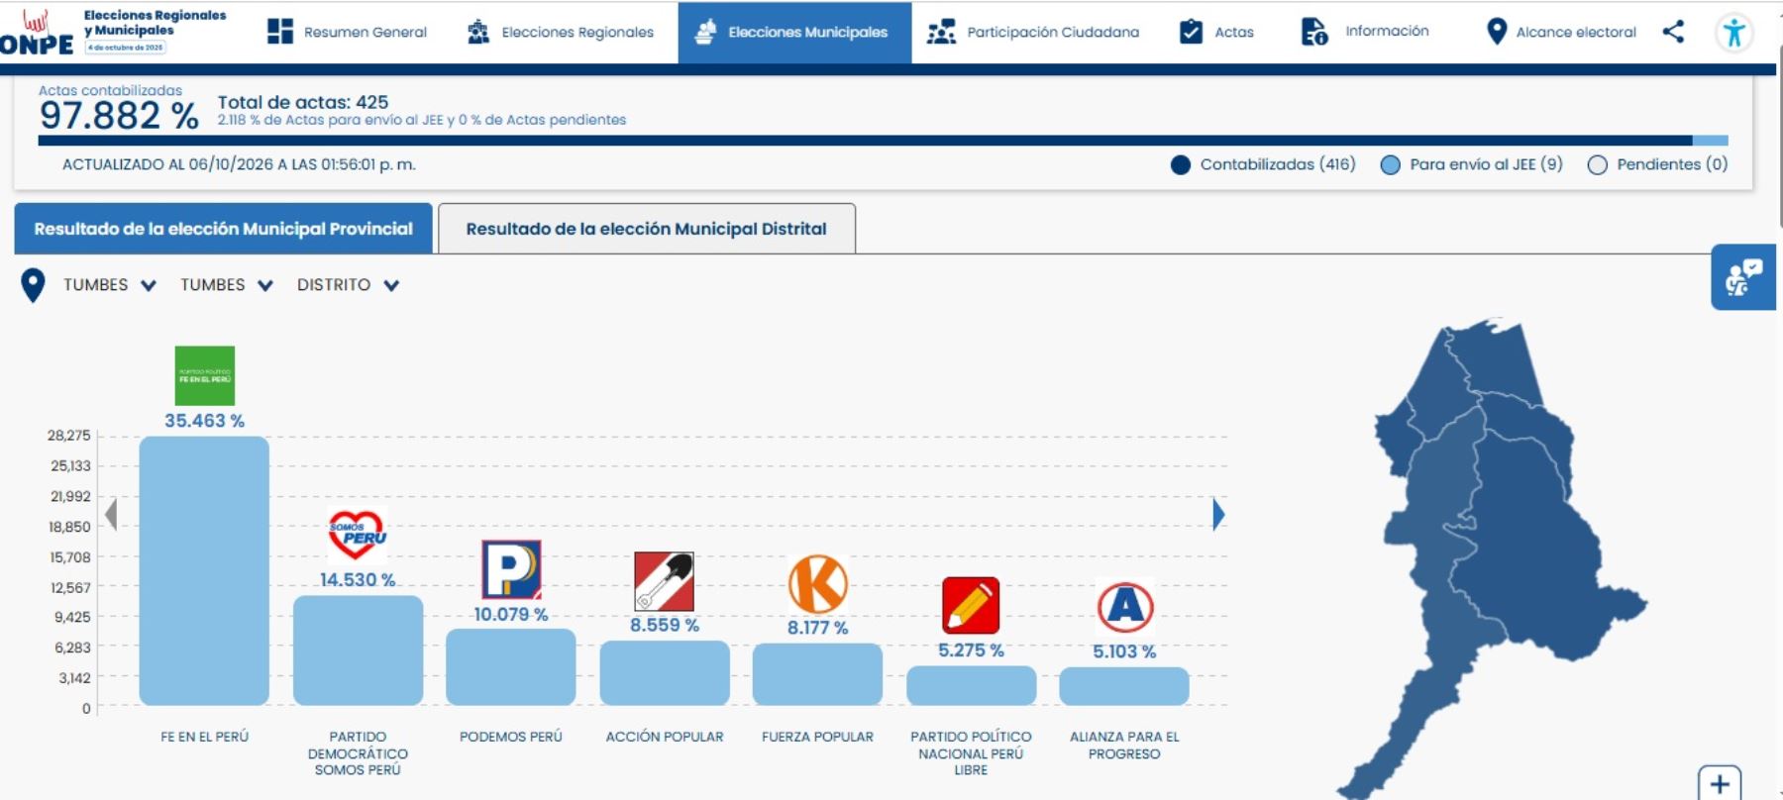The width and height of the screenshot is (1783, 800).
Task: Open the DISTRITO dropdown
Action: point(348,285)
